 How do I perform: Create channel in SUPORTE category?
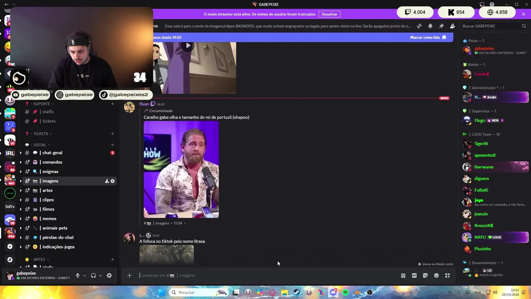point(112,104)
